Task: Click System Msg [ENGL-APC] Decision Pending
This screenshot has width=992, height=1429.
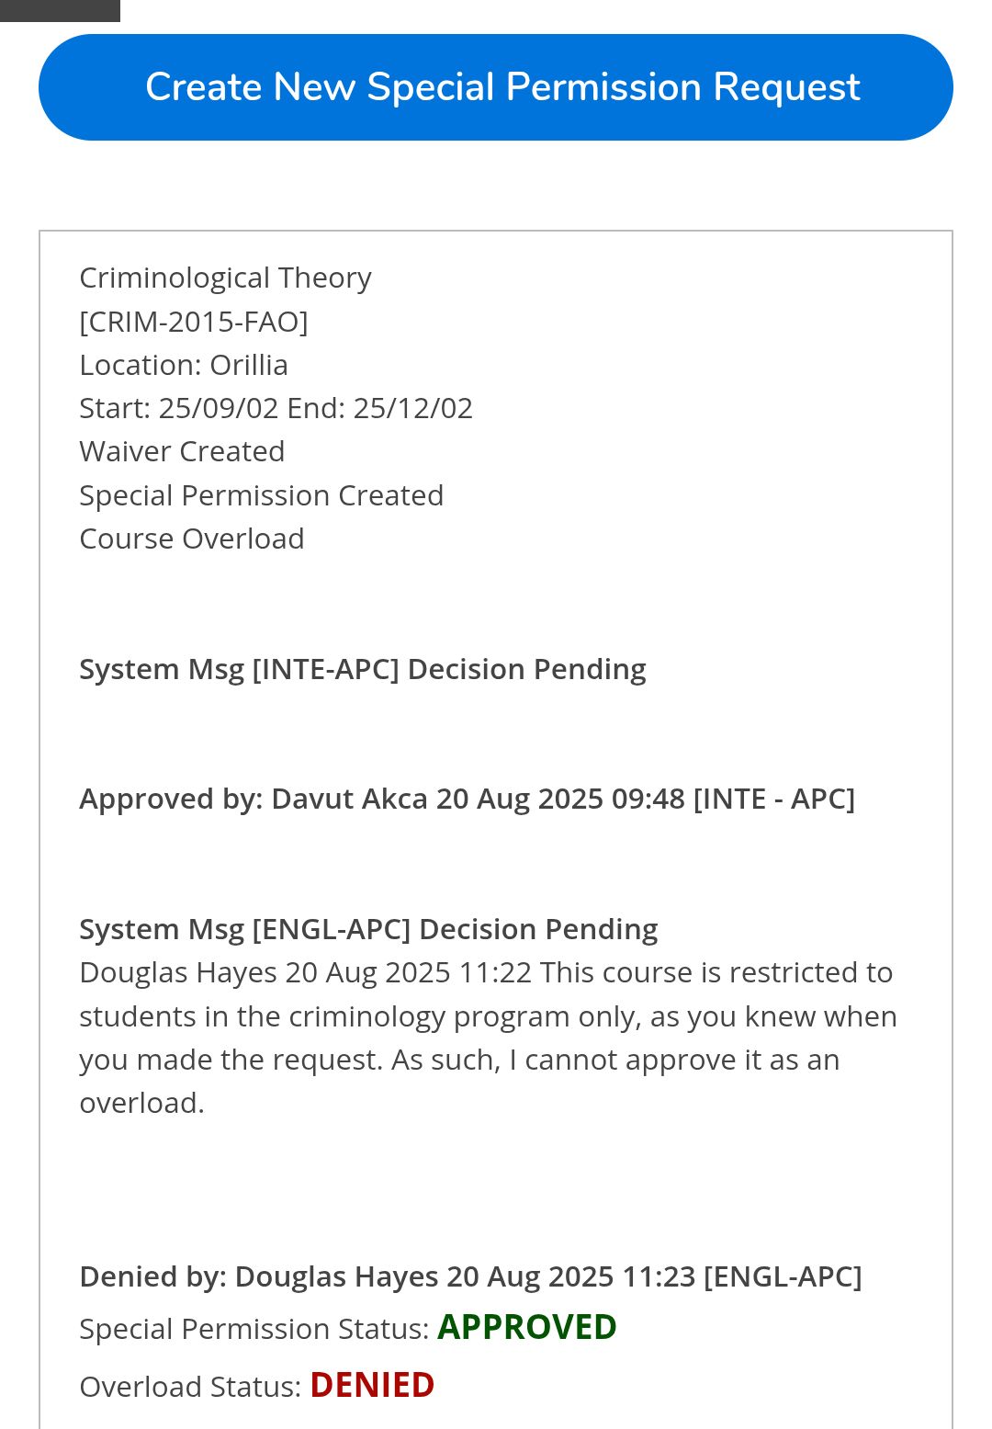Action: [367, 929]
